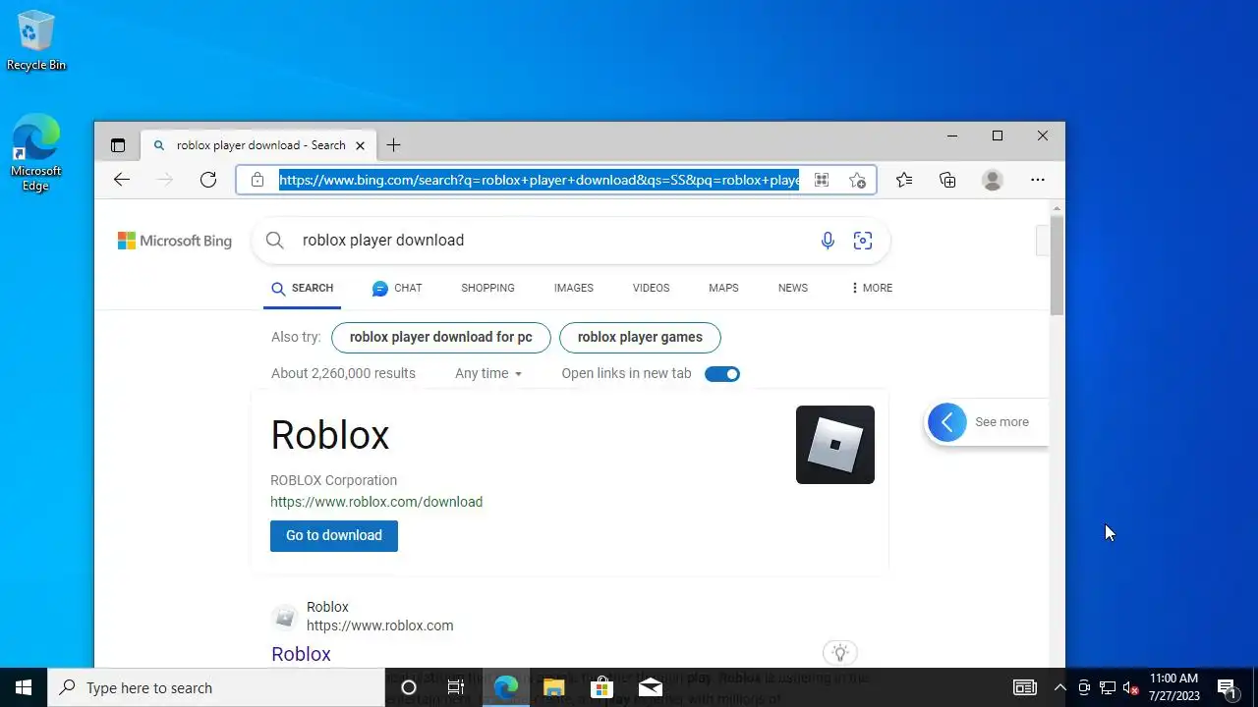Open a new browser tab
Screen dimensions: 1258x707
point(393,145)
